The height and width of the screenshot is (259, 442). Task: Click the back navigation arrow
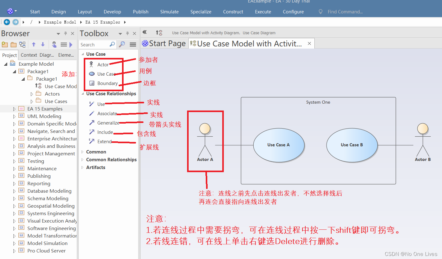7,22
